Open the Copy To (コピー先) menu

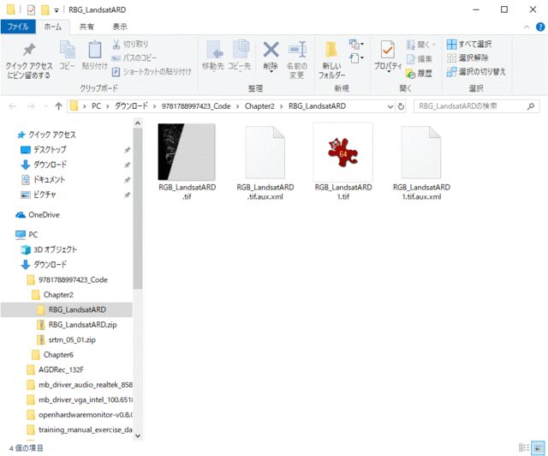point(240,56)
